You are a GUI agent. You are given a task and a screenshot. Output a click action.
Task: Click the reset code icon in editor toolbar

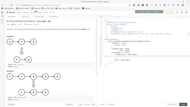[177, 17]
